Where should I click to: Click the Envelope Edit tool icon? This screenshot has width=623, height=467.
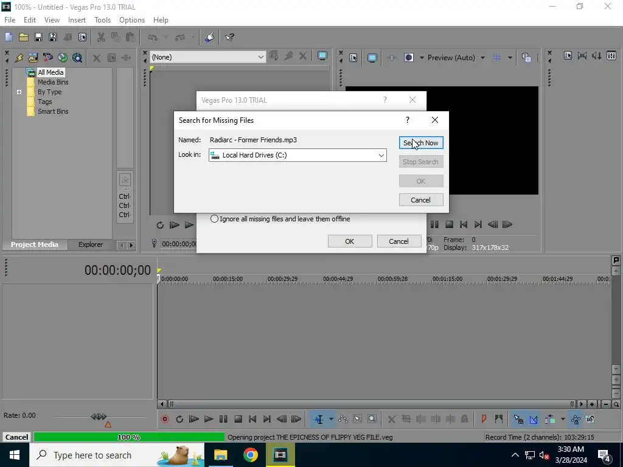(x=343, y=419)
